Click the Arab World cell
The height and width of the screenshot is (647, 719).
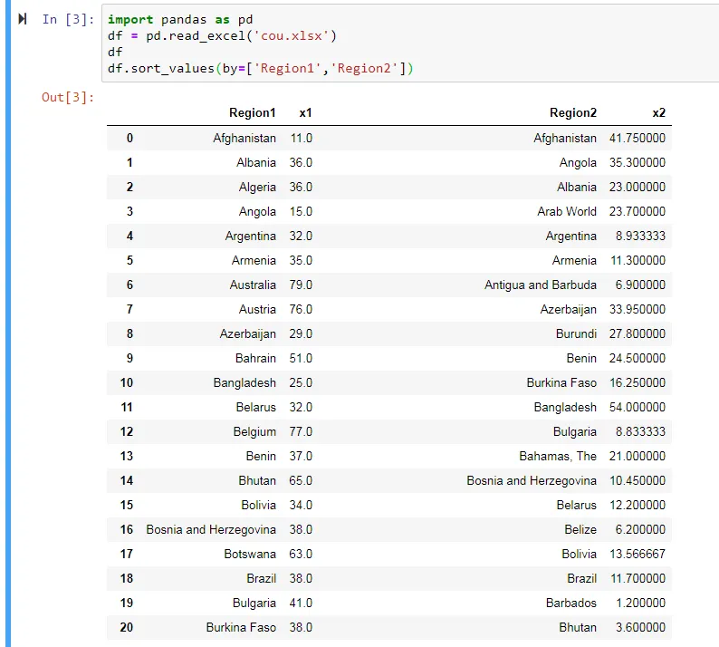pyautogui.click(x=567, y=211)
